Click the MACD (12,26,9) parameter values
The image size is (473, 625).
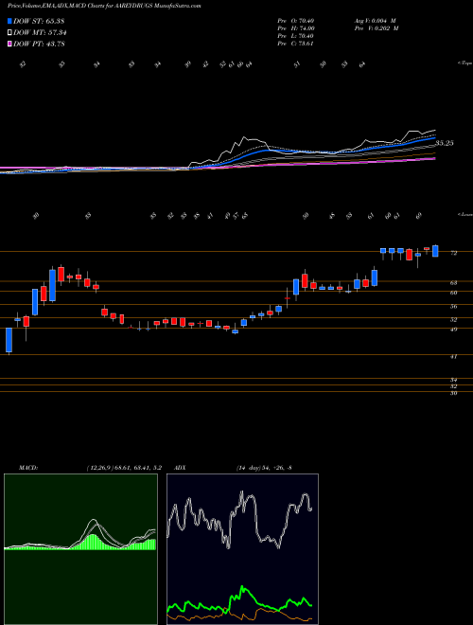point(124,468)
